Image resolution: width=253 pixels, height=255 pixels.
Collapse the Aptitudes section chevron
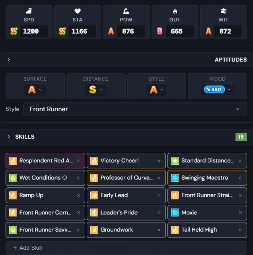point(9,60)
